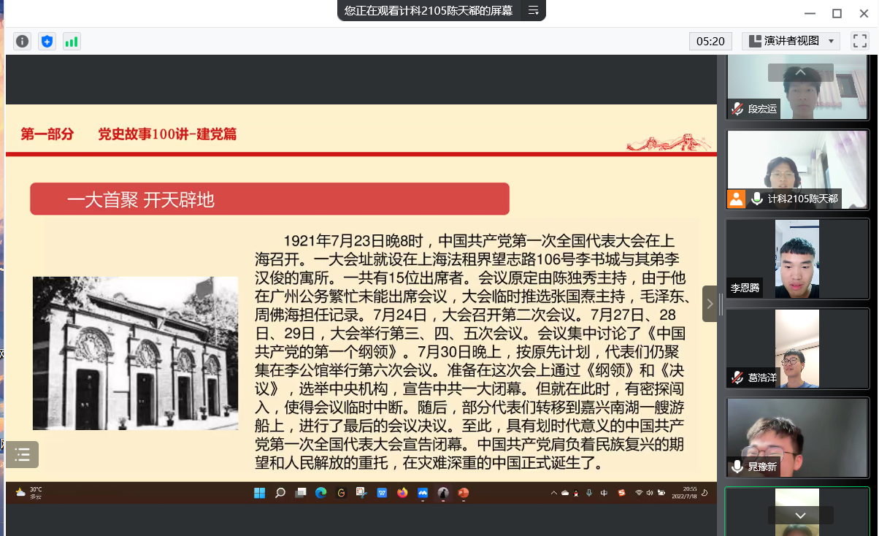The width and height of the screenshot is (879, 536).
Task: Enter full screen mode icon
Action: coord(859,41)
